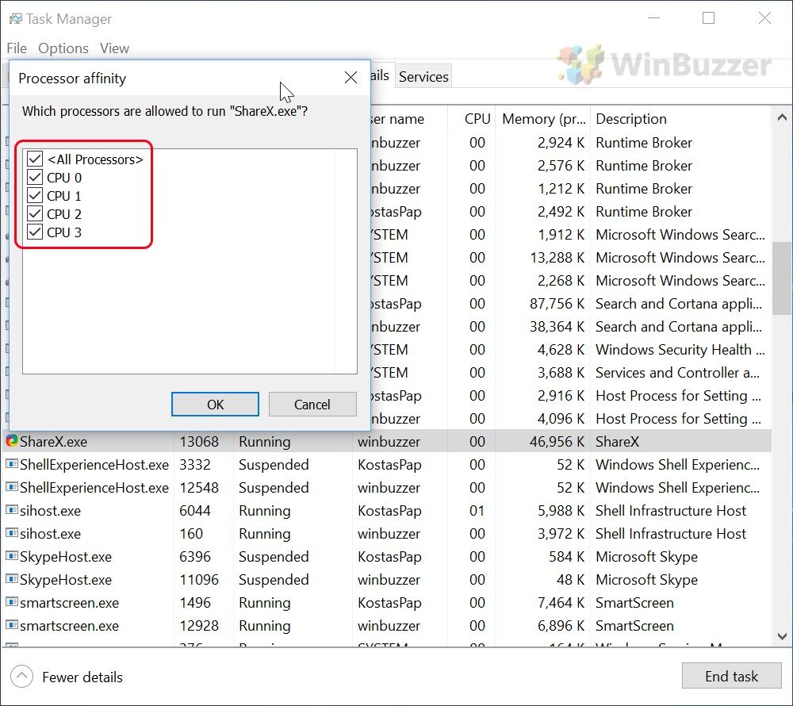The image size is (793, 706).
Task: Select the 46,956 K memory value
Action: point(557,442)
